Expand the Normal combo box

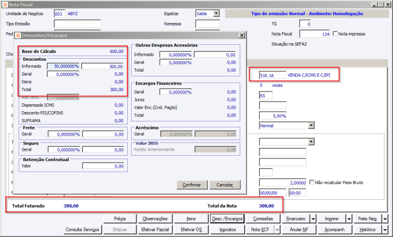311,125
